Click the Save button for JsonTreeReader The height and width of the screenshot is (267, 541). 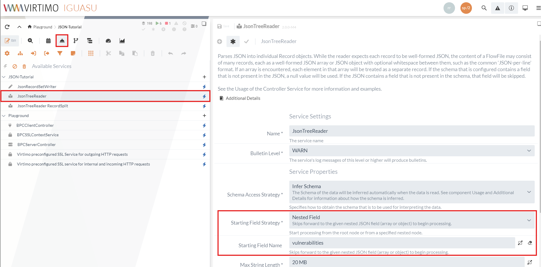223,26
